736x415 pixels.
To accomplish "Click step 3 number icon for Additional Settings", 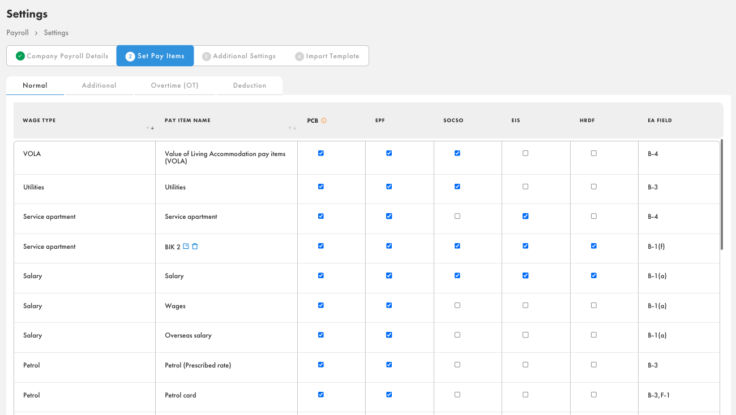I will [207, 57].
